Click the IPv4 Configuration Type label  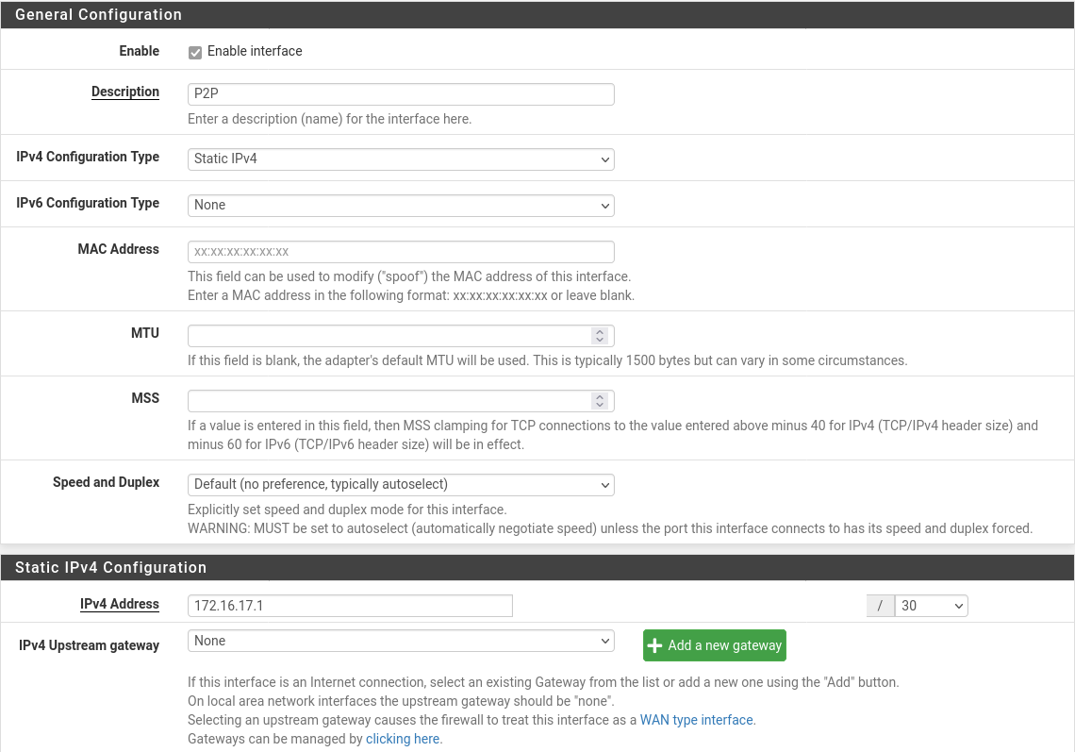point(88,157)
